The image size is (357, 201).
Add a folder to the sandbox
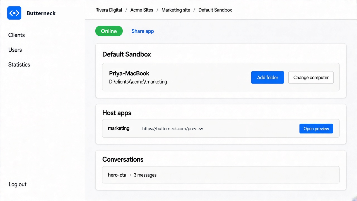[x=267, y=77]
